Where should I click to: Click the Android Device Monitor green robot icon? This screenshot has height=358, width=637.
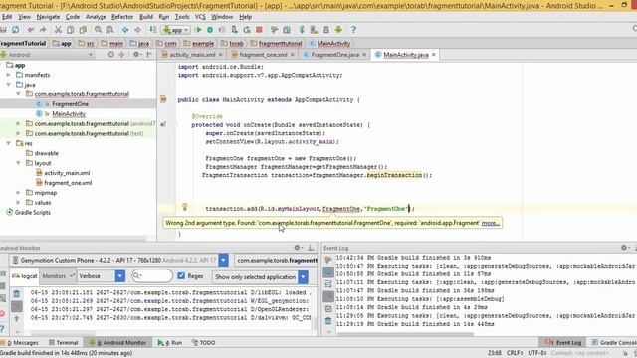click(x=338, y=30)
